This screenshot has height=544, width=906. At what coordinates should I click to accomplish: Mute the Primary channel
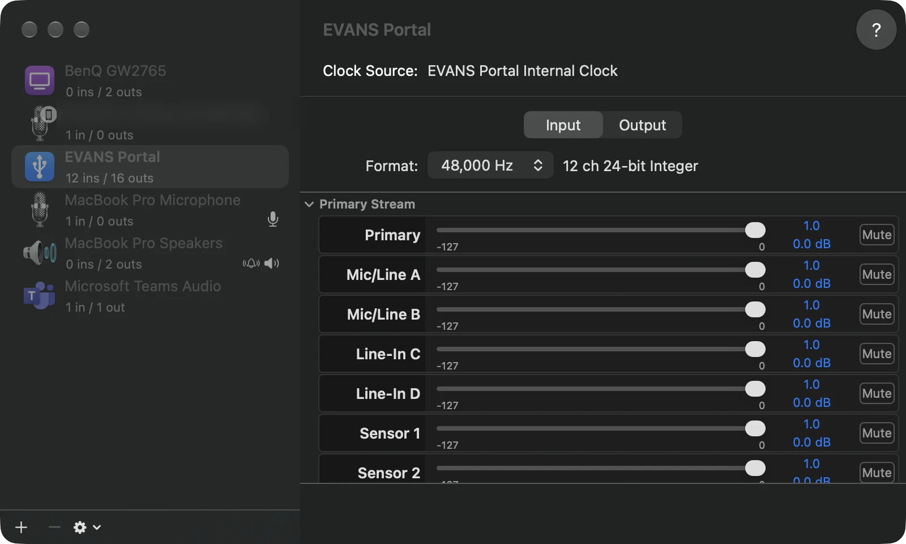[x=877, y=235]
